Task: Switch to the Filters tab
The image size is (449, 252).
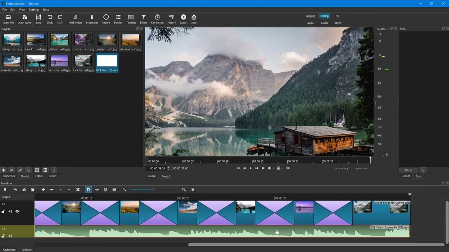Action: (39, 176)
